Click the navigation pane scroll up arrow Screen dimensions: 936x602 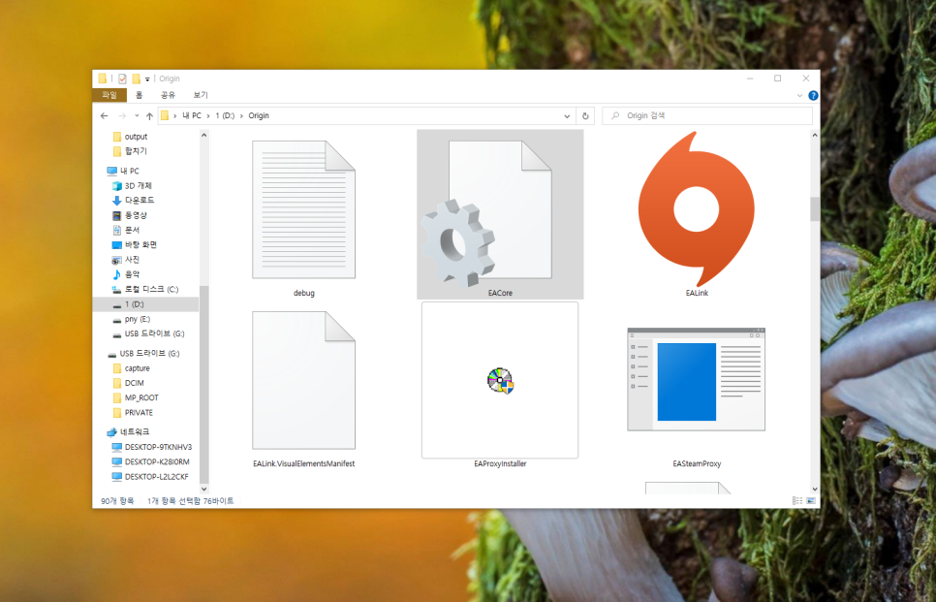204,136
